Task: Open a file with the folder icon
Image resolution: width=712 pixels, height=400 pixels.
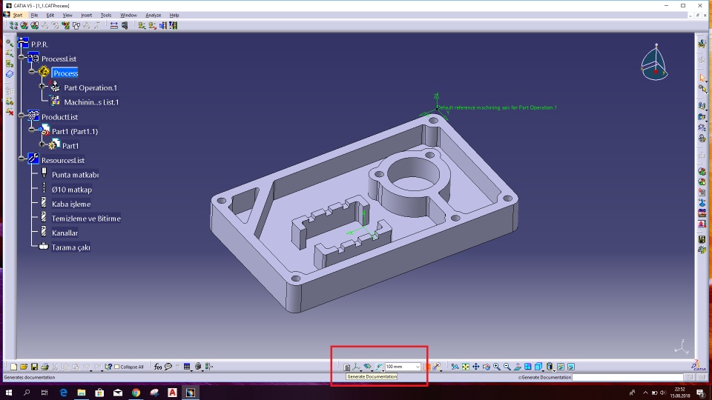Action: tap(24, 367)
